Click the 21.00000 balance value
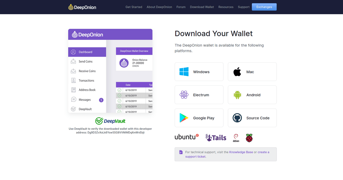The height and width of the screenshot is (180, 343). tap(138, 63)
